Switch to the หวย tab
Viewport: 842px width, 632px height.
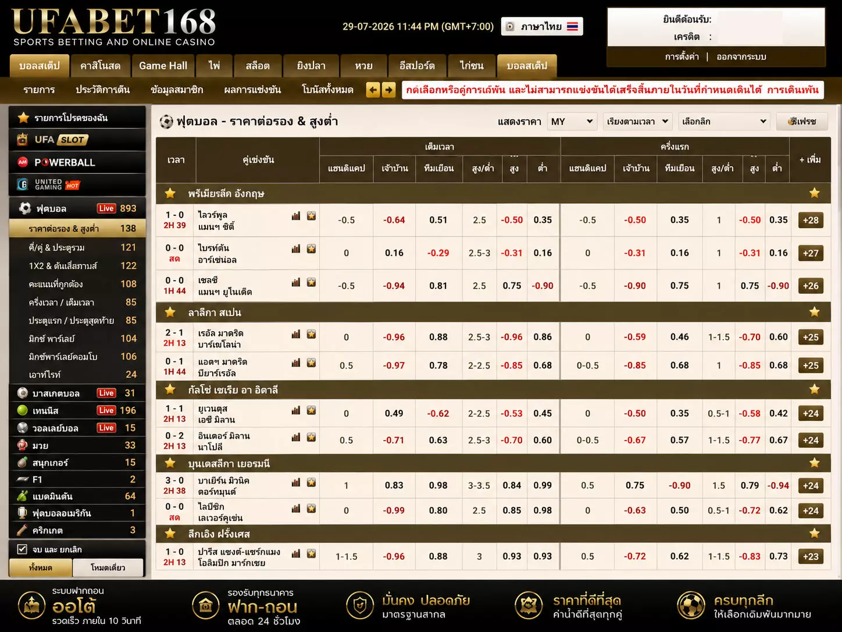click(x=363, y=66)
